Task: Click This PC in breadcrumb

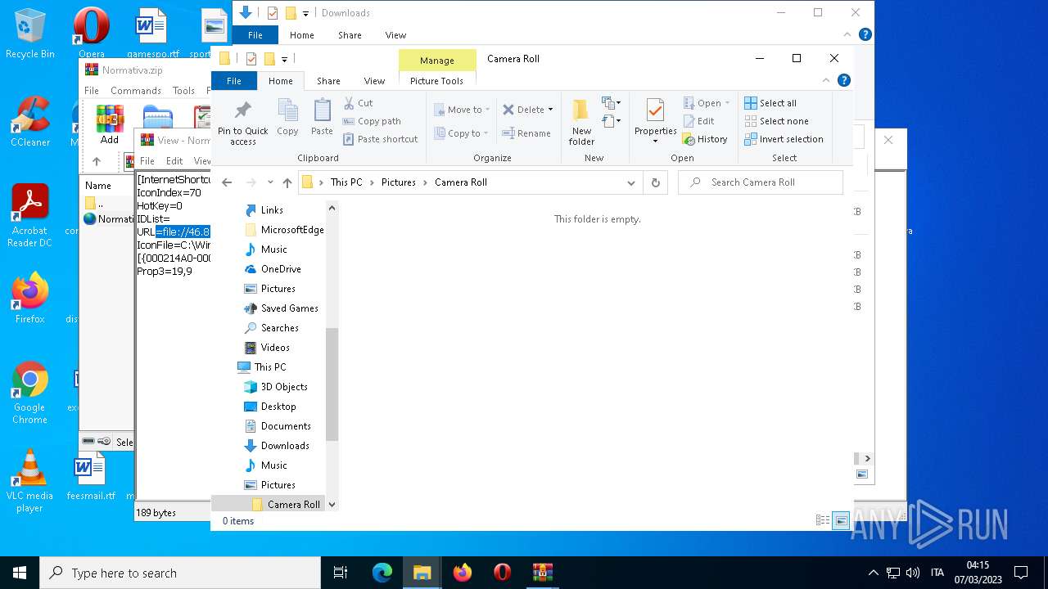Action: [x=346, y=182]
